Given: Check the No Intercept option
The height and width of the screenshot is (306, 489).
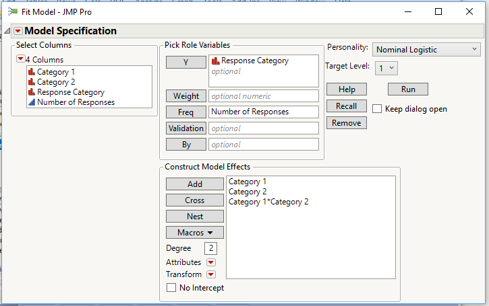Looking at the screenshot, I should [171, 288].
